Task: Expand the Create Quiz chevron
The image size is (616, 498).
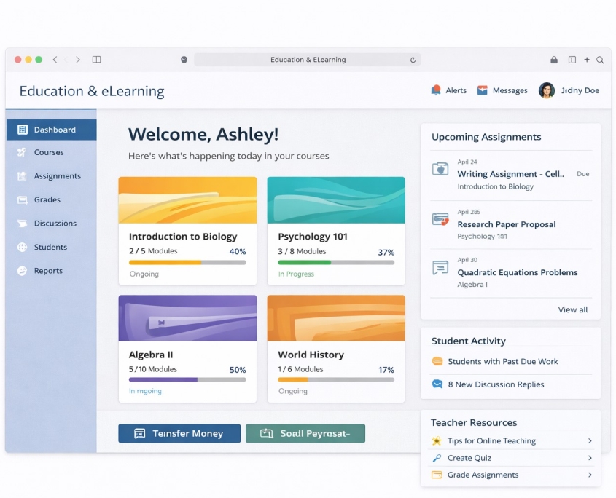Action: [x=590, y=458]
